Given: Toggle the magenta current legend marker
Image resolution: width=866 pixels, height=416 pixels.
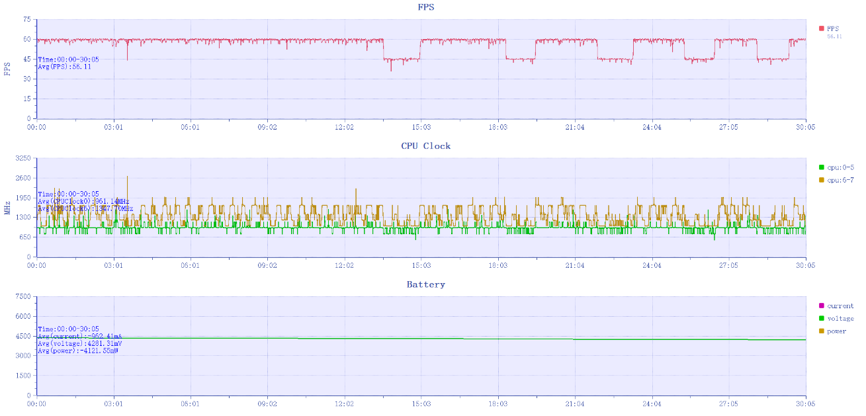Looking at the screenshot, I should tap(821, 306).
